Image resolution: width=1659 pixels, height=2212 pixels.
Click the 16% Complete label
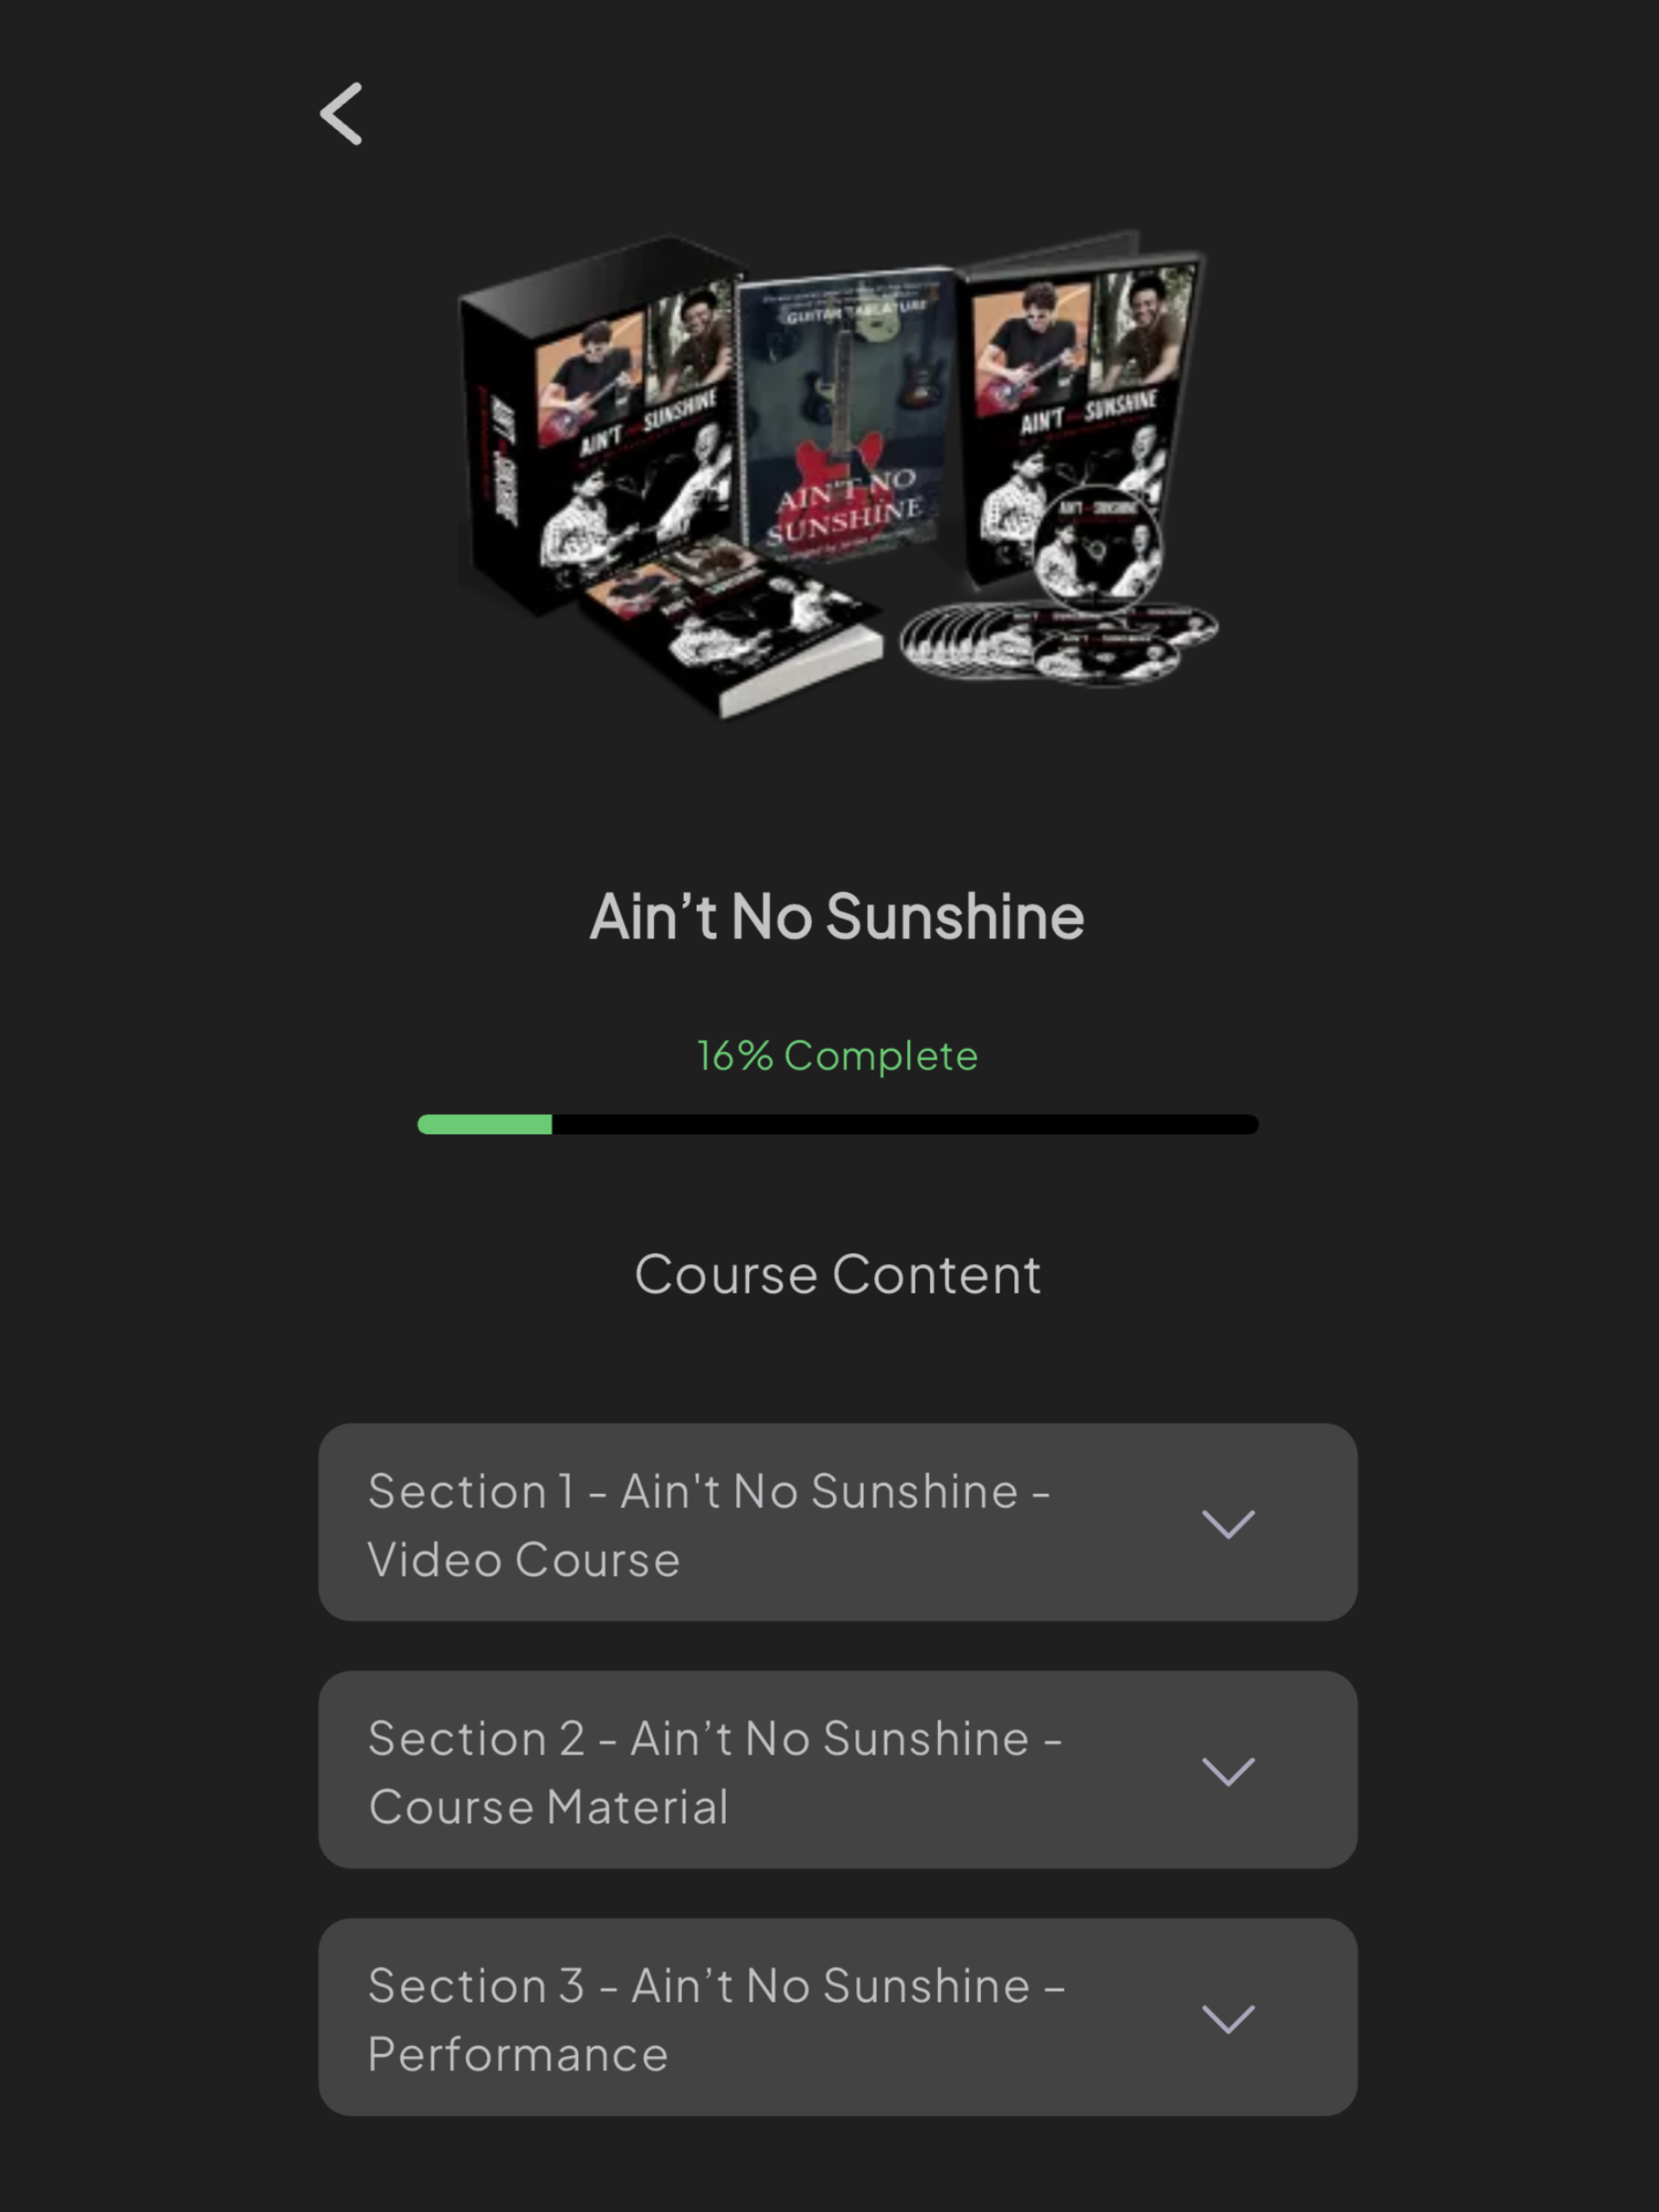pyautogui.click(x=838, y=1056)
